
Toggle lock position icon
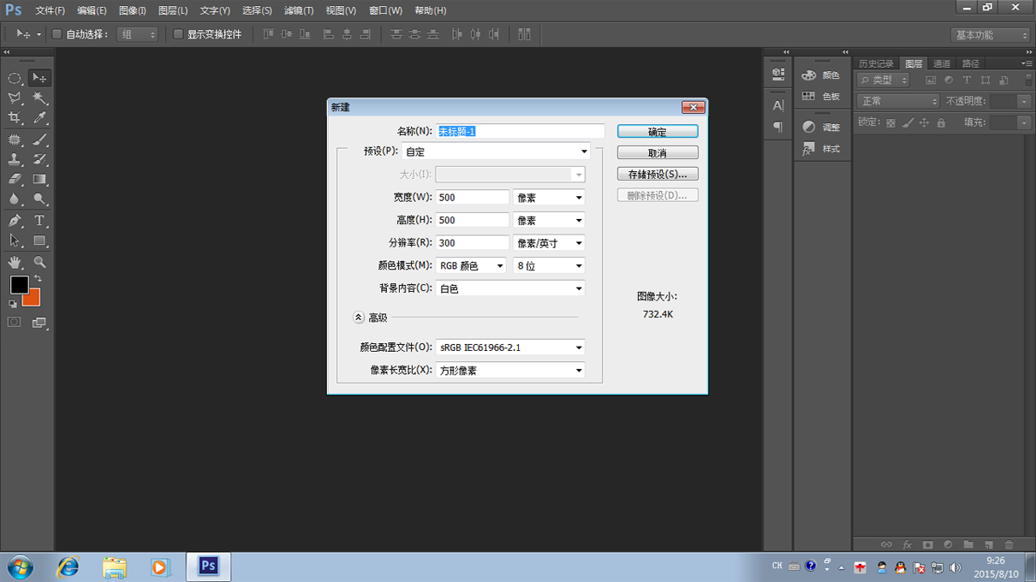click(924, 123)
